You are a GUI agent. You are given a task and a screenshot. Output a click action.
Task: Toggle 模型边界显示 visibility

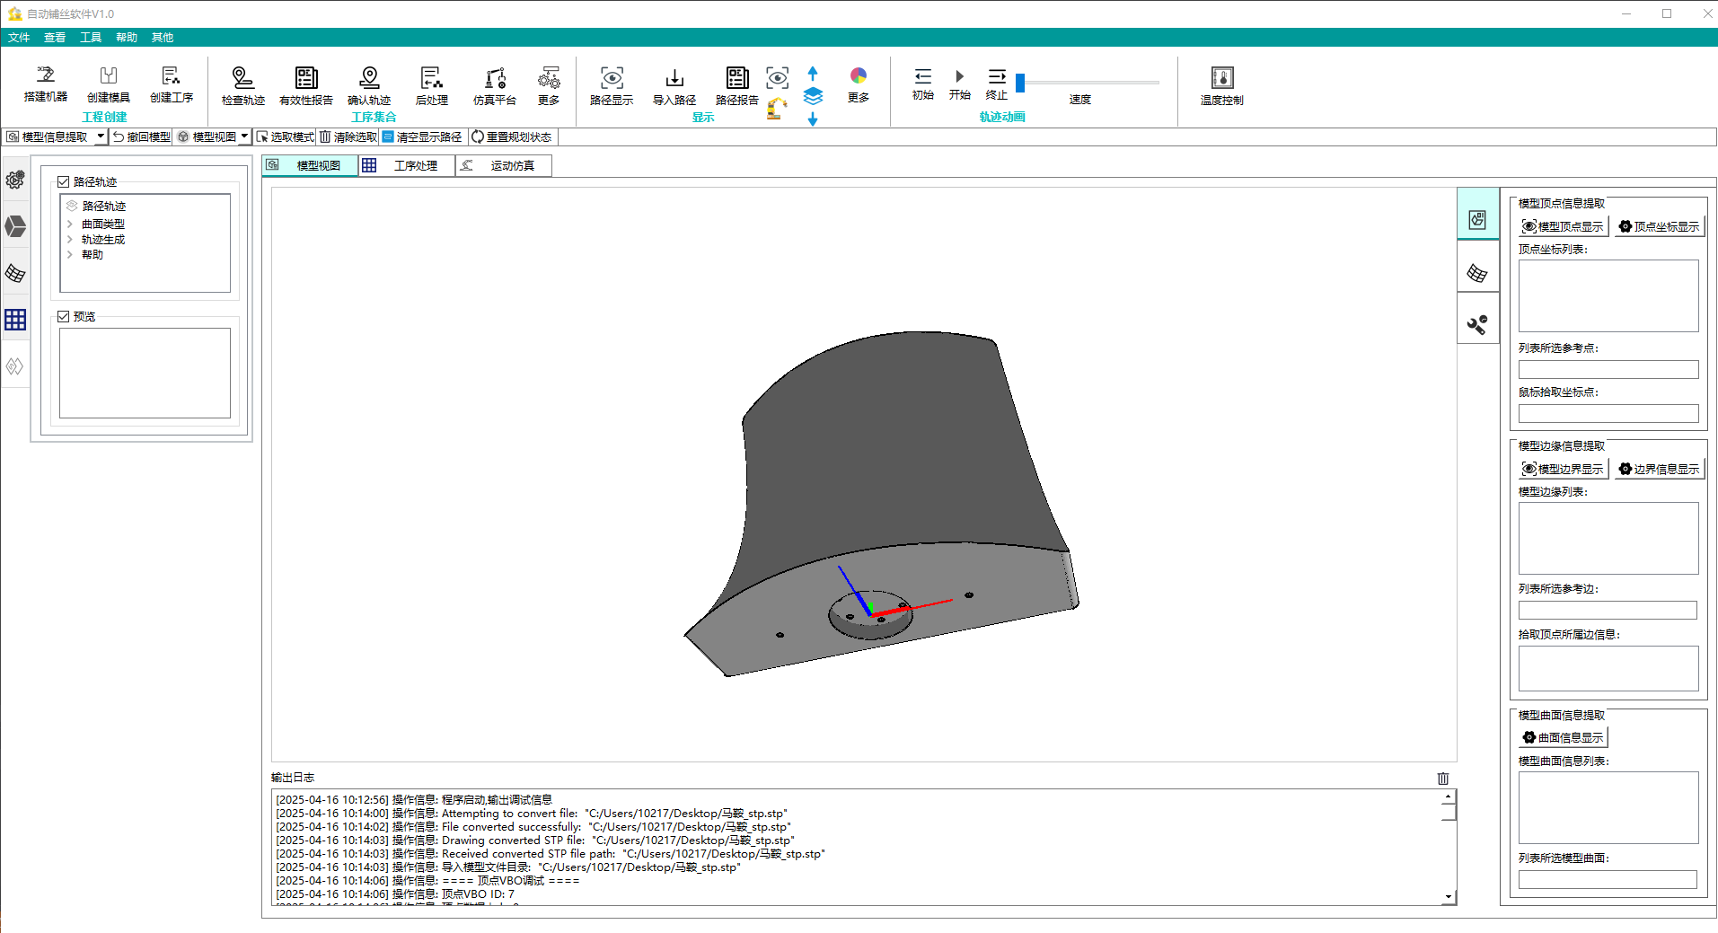coord(1563,469)
